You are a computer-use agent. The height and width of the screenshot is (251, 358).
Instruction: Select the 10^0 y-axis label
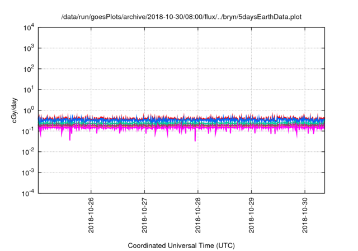point(29,110)
